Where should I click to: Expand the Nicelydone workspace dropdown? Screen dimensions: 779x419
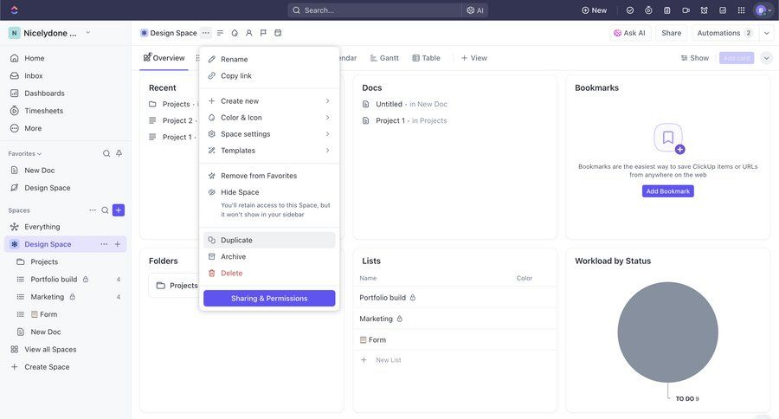point(88,33)
